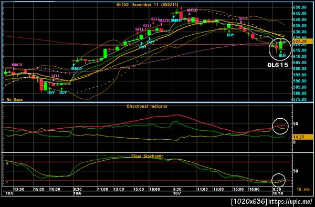The height and width of the screenshot is (207, 315).
Task: Click the 0 level on Directional Indicator axis
Action: 295,142
